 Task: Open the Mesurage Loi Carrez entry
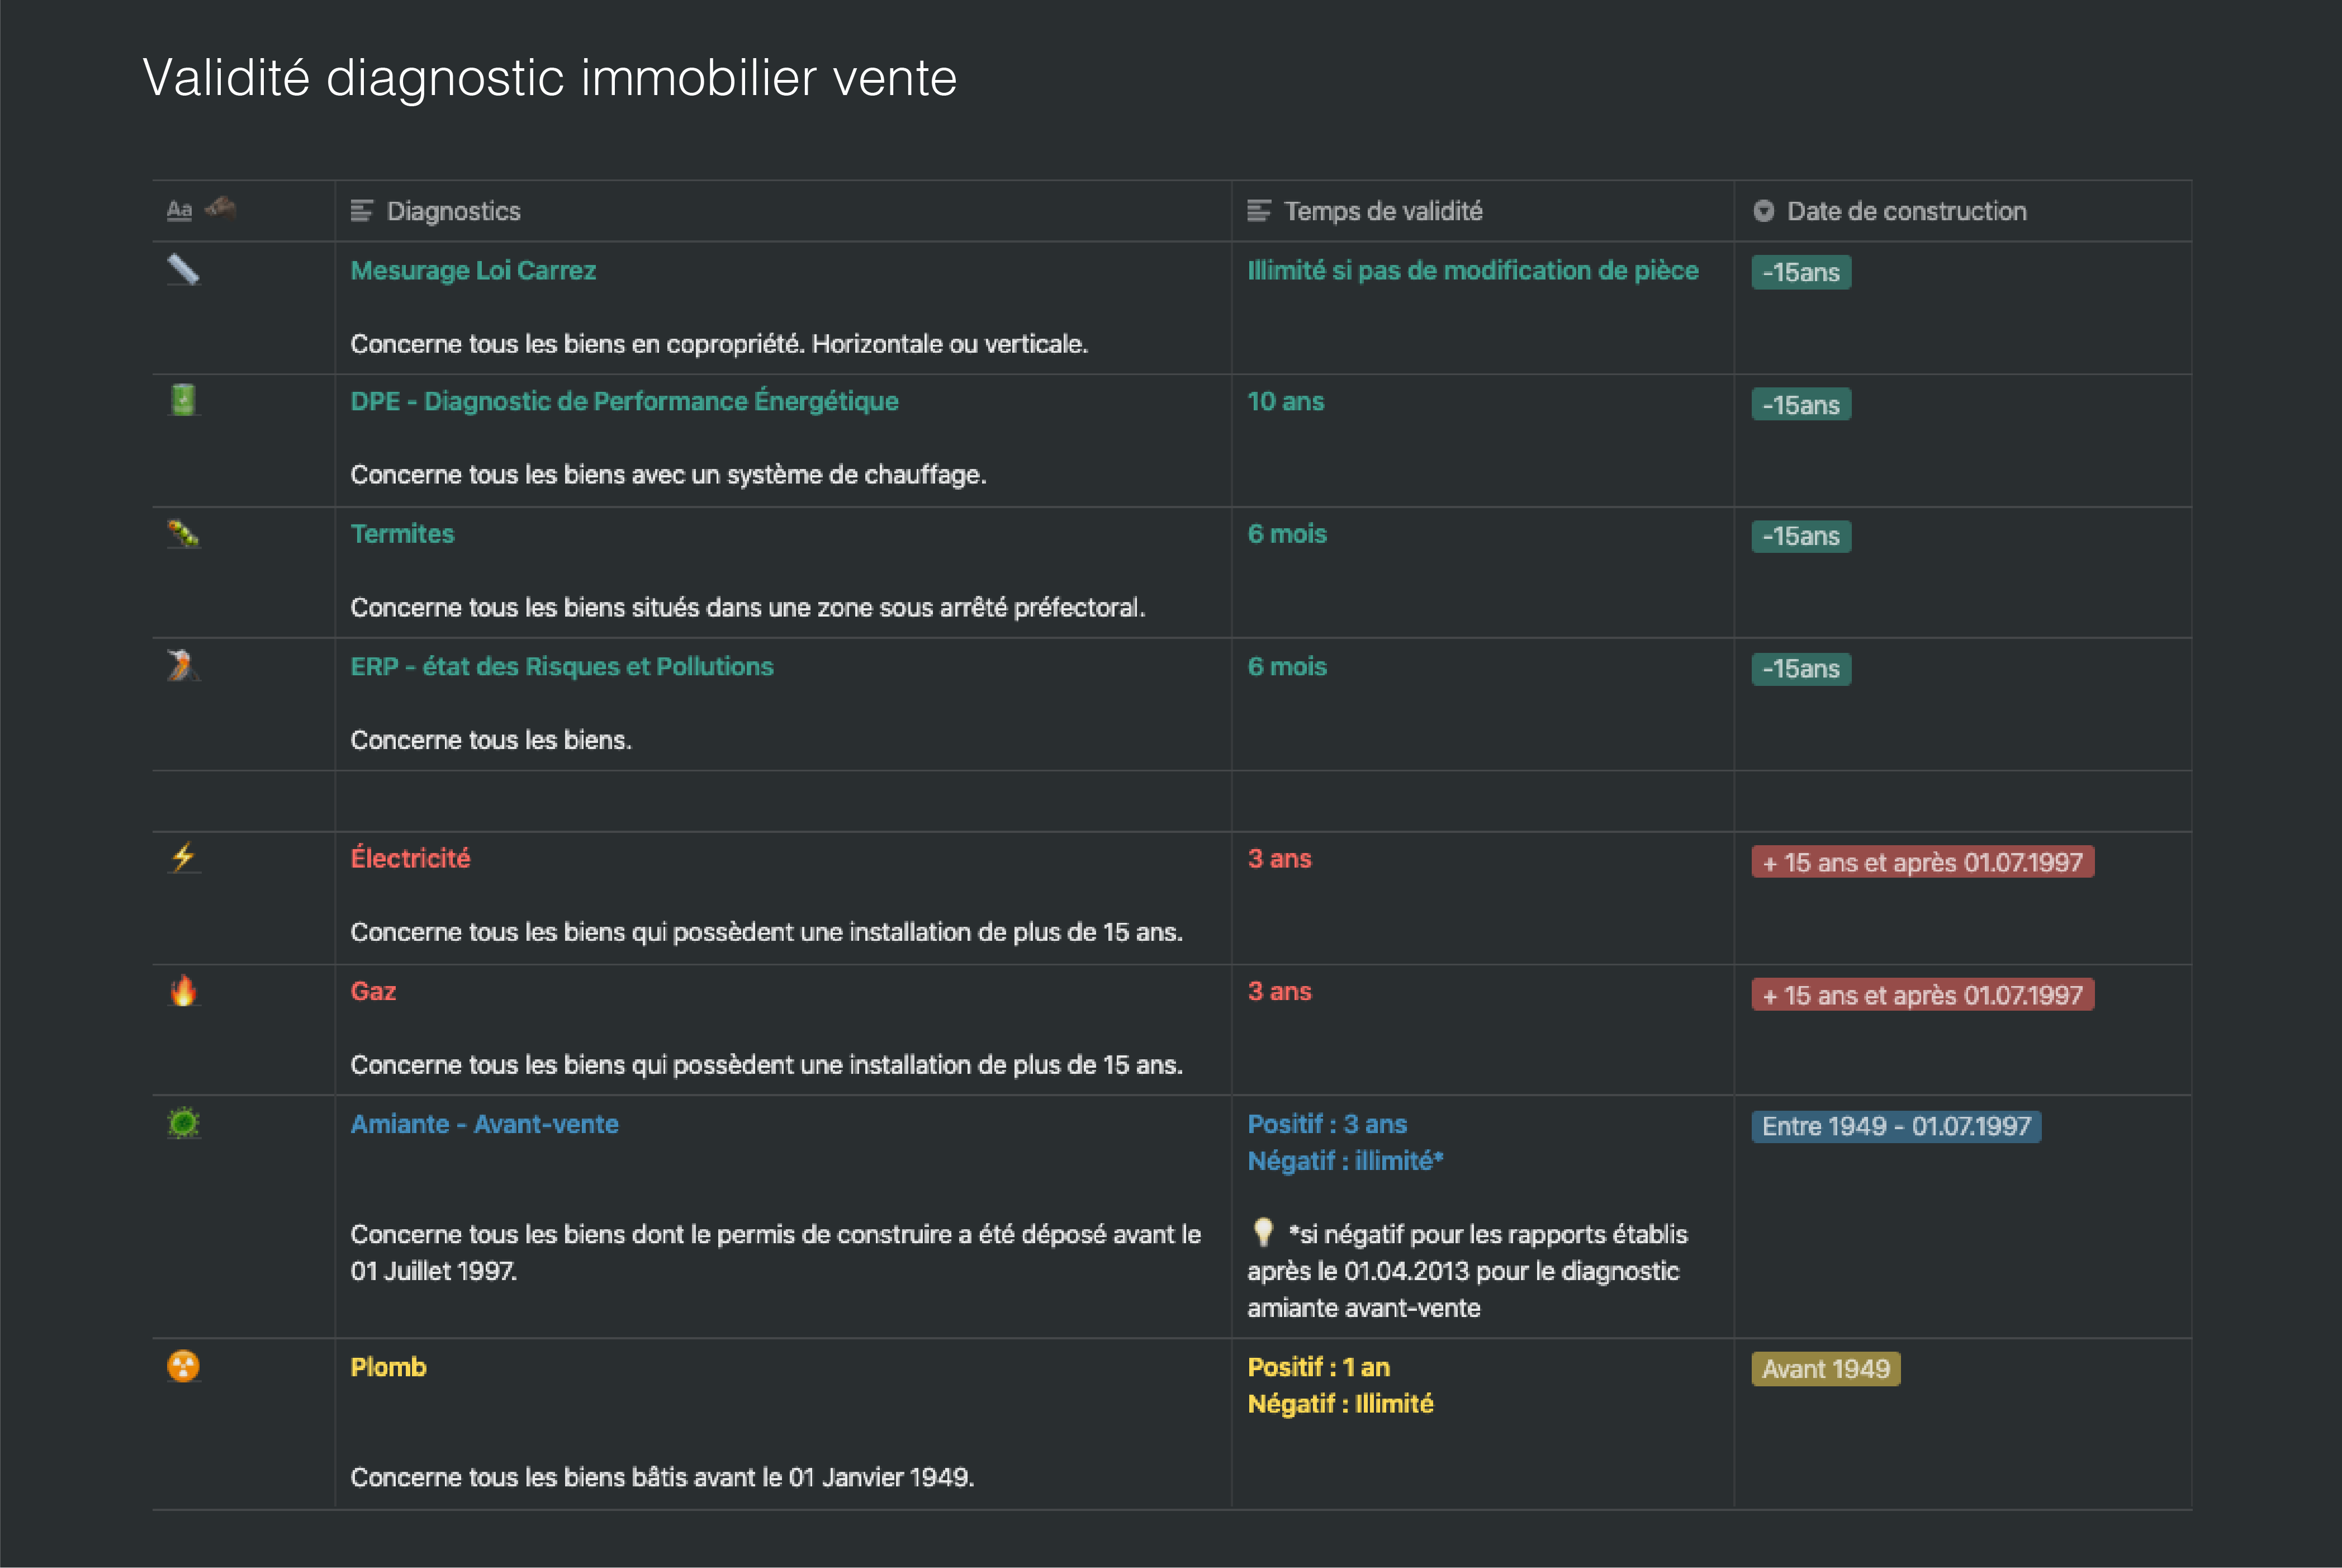coord(473,271)
